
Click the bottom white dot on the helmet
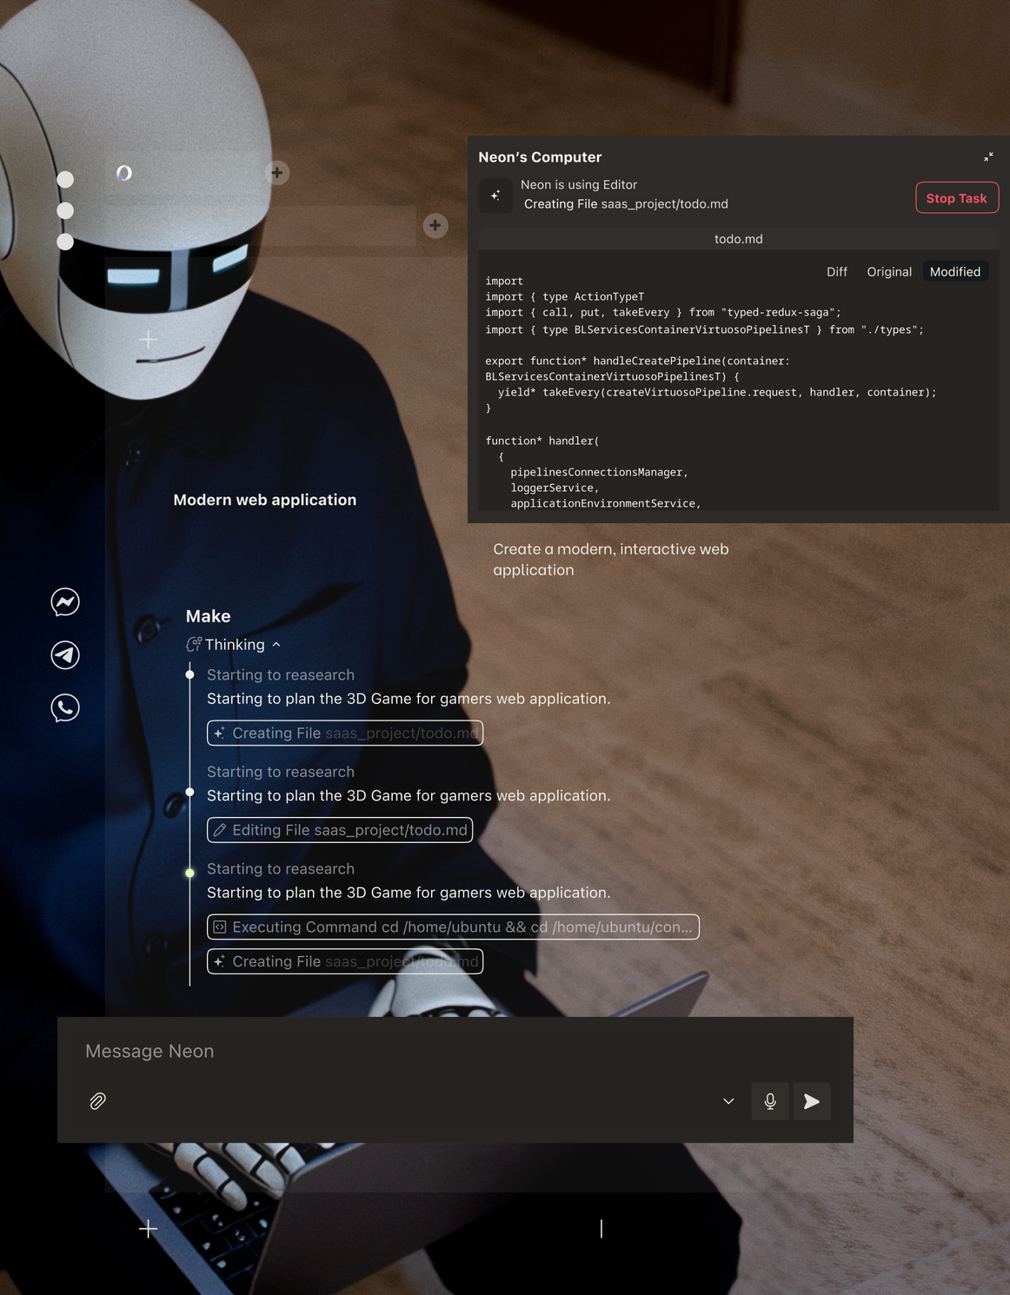65,242
